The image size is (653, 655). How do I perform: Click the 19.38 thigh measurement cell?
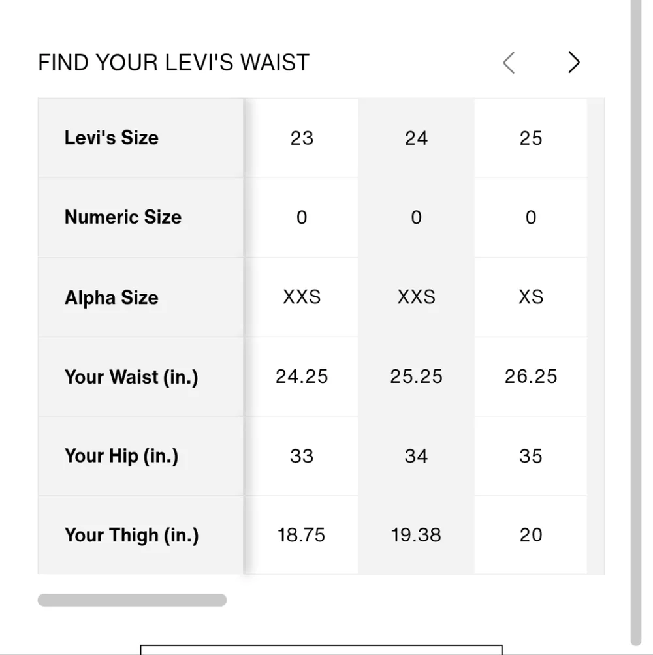[x=416, y=536]
